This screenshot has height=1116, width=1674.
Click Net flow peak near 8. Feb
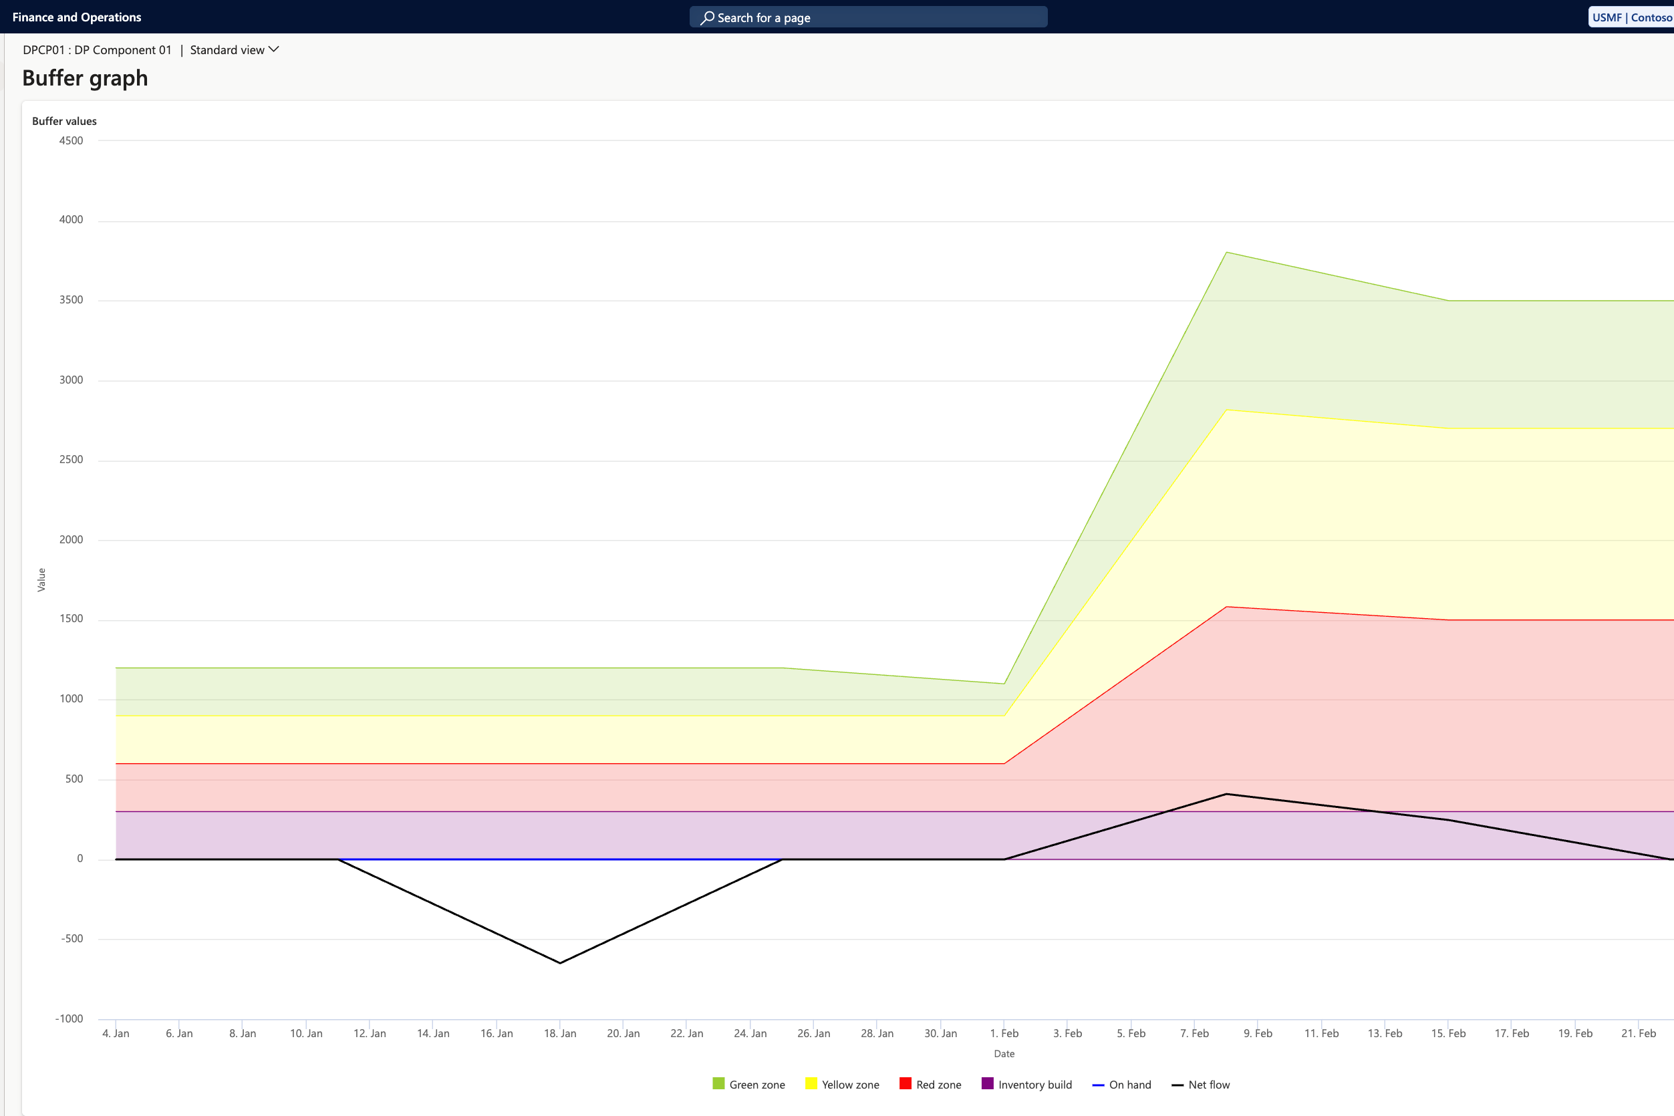click(1226, 794)
